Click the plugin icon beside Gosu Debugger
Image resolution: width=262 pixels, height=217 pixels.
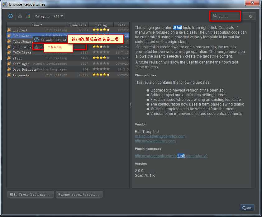point(9,69)
